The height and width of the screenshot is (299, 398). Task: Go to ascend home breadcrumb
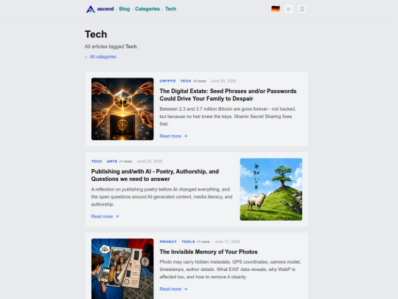click(105, 9)
